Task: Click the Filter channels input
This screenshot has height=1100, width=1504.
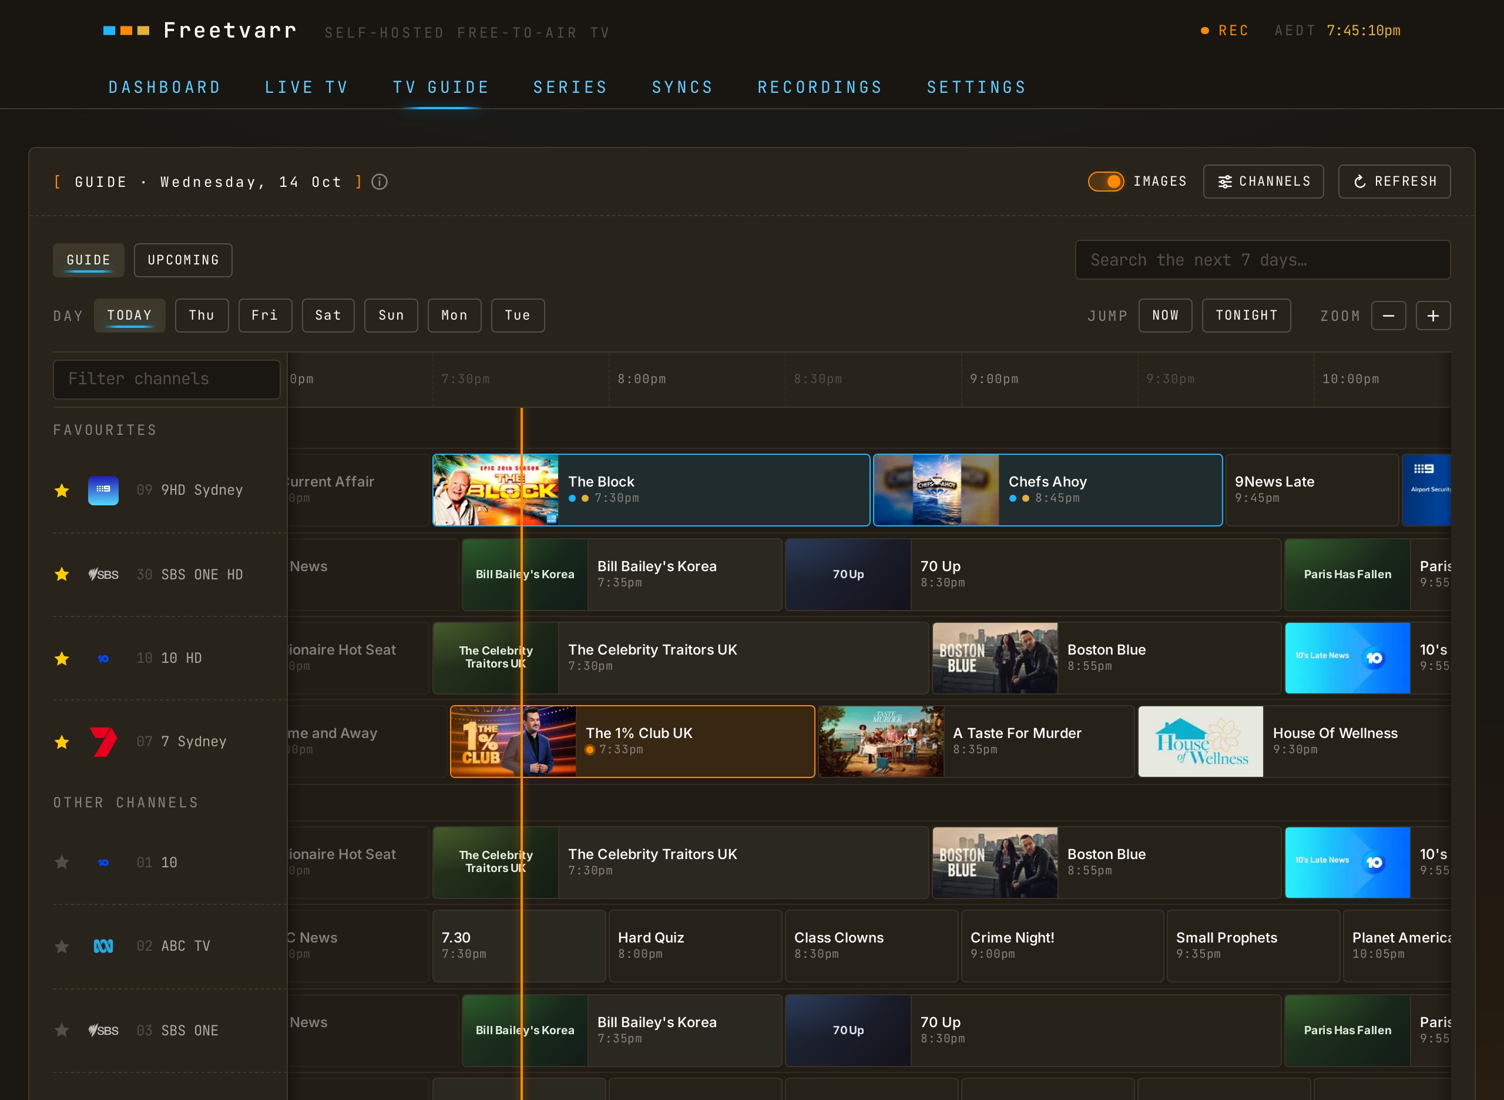Action: click(166, 380)
